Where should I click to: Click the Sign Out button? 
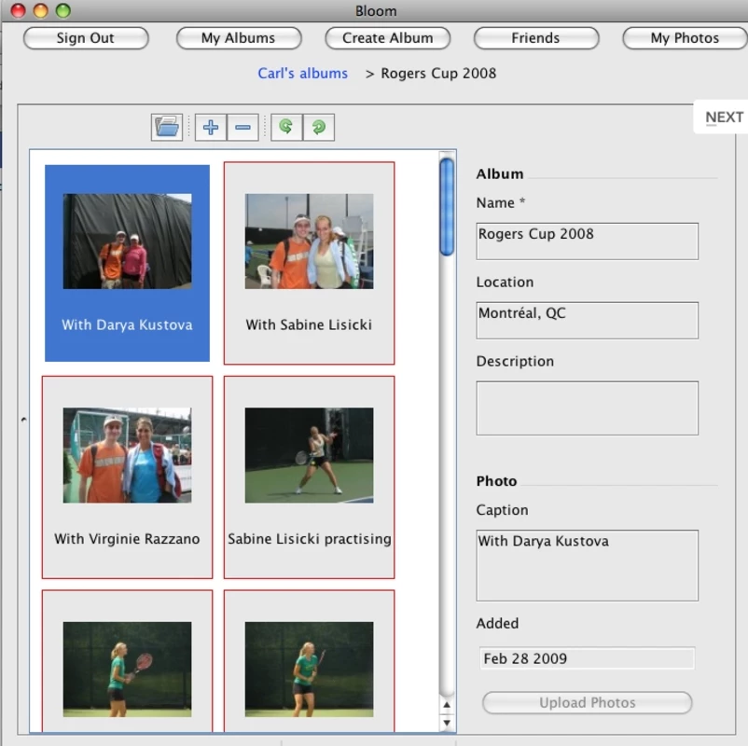pos(86,38)
